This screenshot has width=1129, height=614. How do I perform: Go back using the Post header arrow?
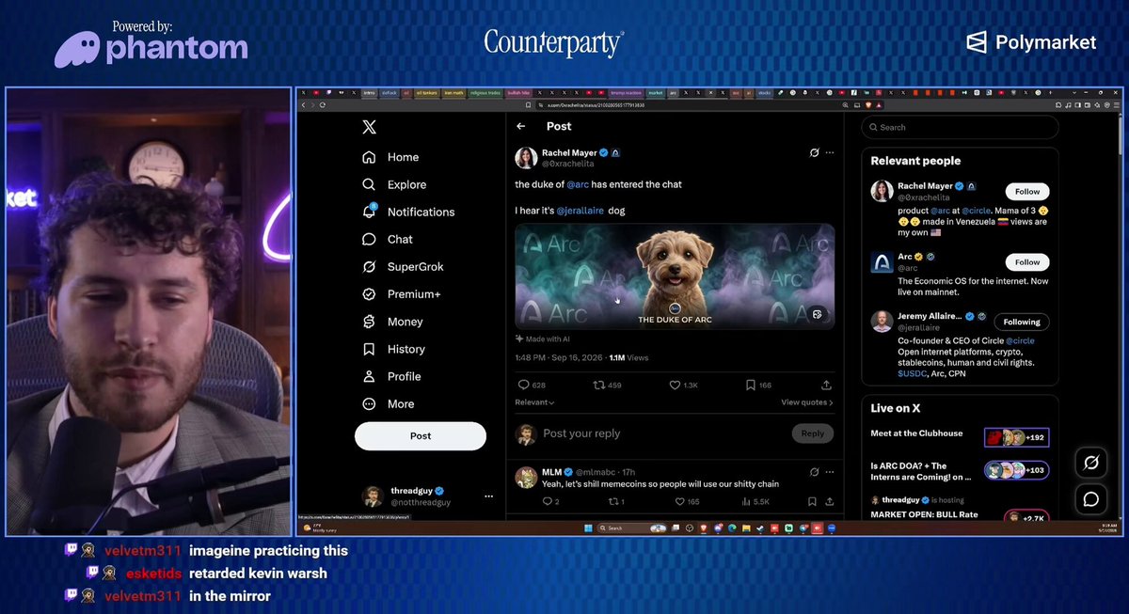521,126
